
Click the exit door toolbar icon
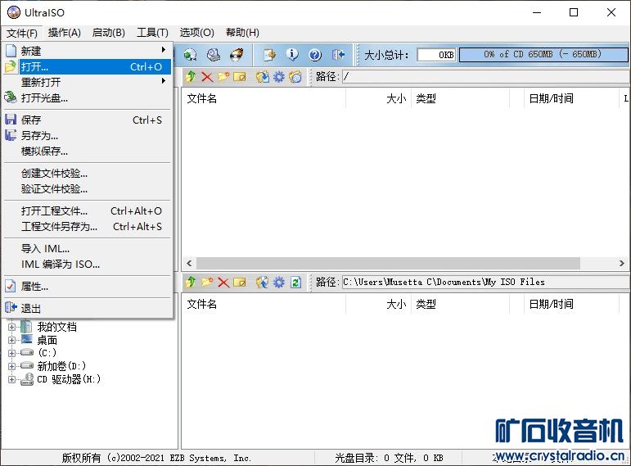[339, 55]
